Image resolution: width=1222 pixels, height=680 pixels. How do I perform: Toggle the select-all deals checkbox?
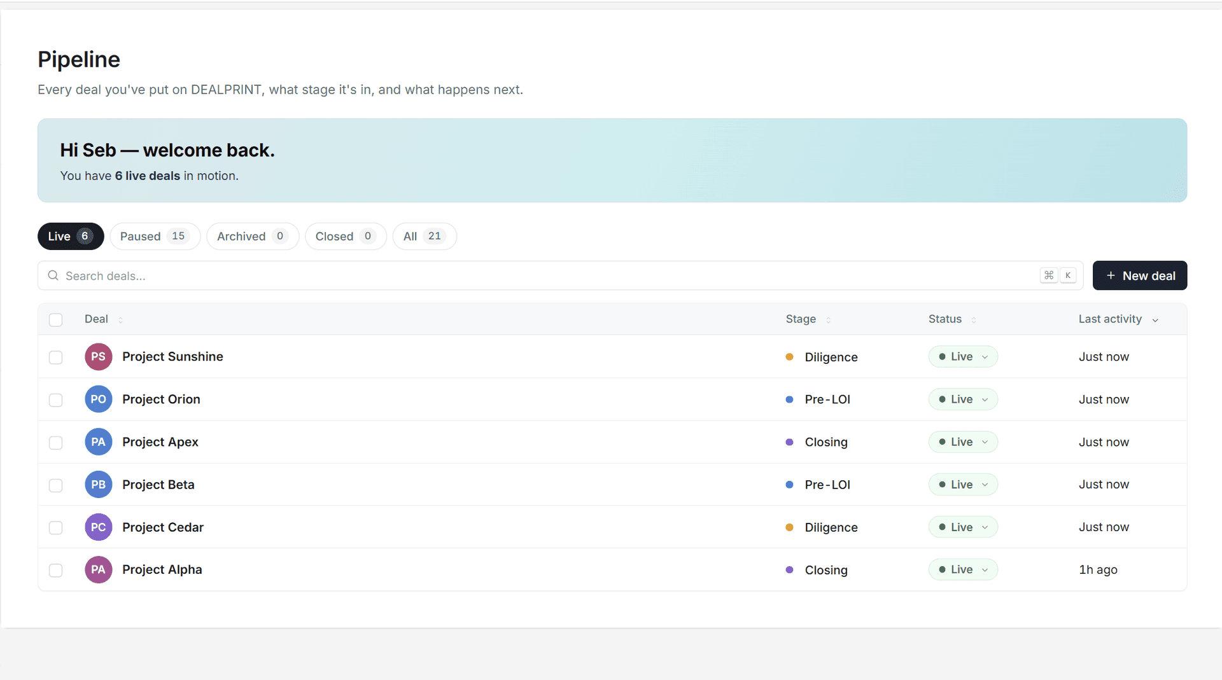tap(56, 319)
